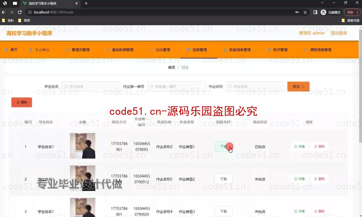Screen dimensions: 362x217
Task: Click 管理员 admin label
Action: pyautogui.click(x=312, y=33)
